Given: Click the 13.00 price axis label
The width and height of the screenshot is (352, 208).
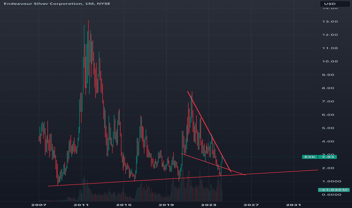Looking at the screenshot, I should (x=330, y=22).
